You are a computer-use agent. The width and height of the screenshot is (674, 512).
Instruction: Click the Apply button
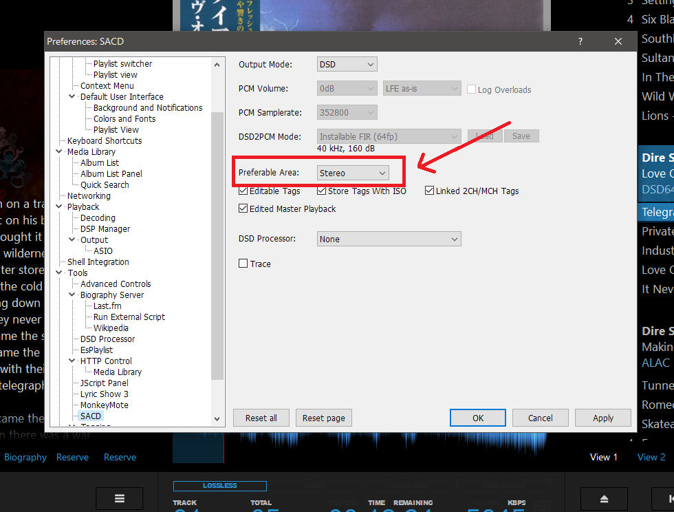[602, 418]
